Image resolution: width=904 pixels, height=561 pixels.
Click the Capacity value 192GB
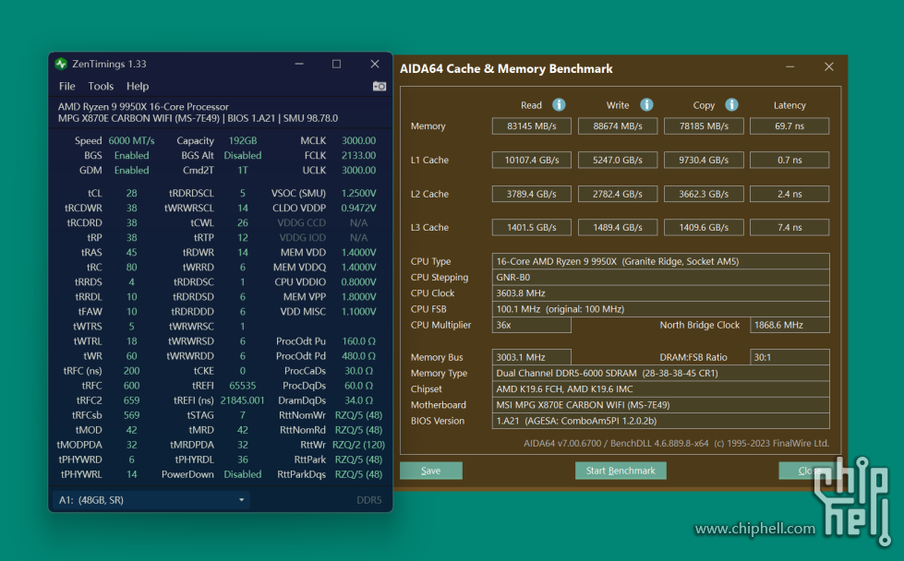[243, 140]
